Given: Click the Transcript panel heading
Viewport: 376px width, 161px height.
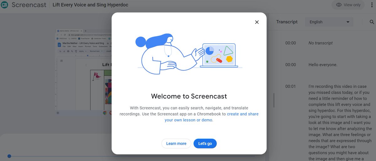Looking at the screenshot, I should tap(287, 22).
